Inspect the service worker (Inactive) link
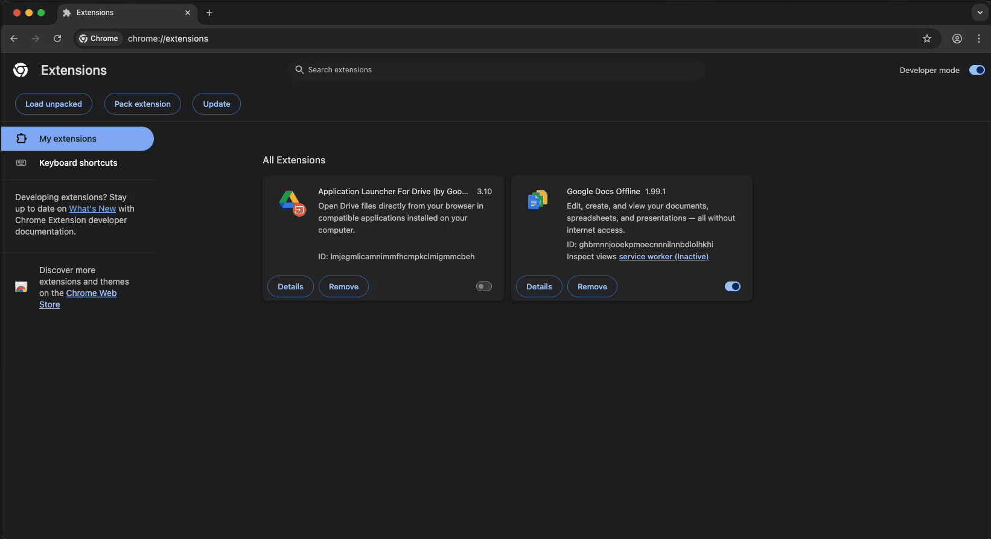Viewport: 991px width, 539px height. (663, 256)
